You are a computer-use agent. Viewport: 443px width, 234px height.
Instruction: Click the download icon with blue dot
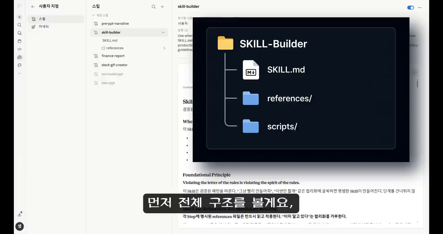pyautogui.click(x=20, y=214)
